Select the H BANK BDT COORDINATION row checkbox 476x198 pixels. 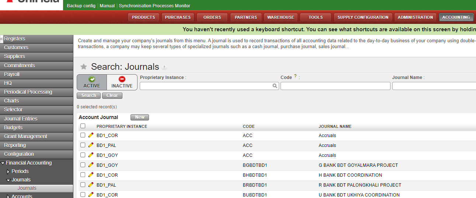[x=83, y=175]
